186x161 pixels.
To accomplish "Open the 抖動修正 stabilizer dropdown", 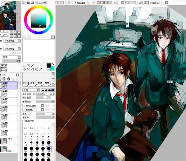I will pyautogui.click(x=167, y=2).
